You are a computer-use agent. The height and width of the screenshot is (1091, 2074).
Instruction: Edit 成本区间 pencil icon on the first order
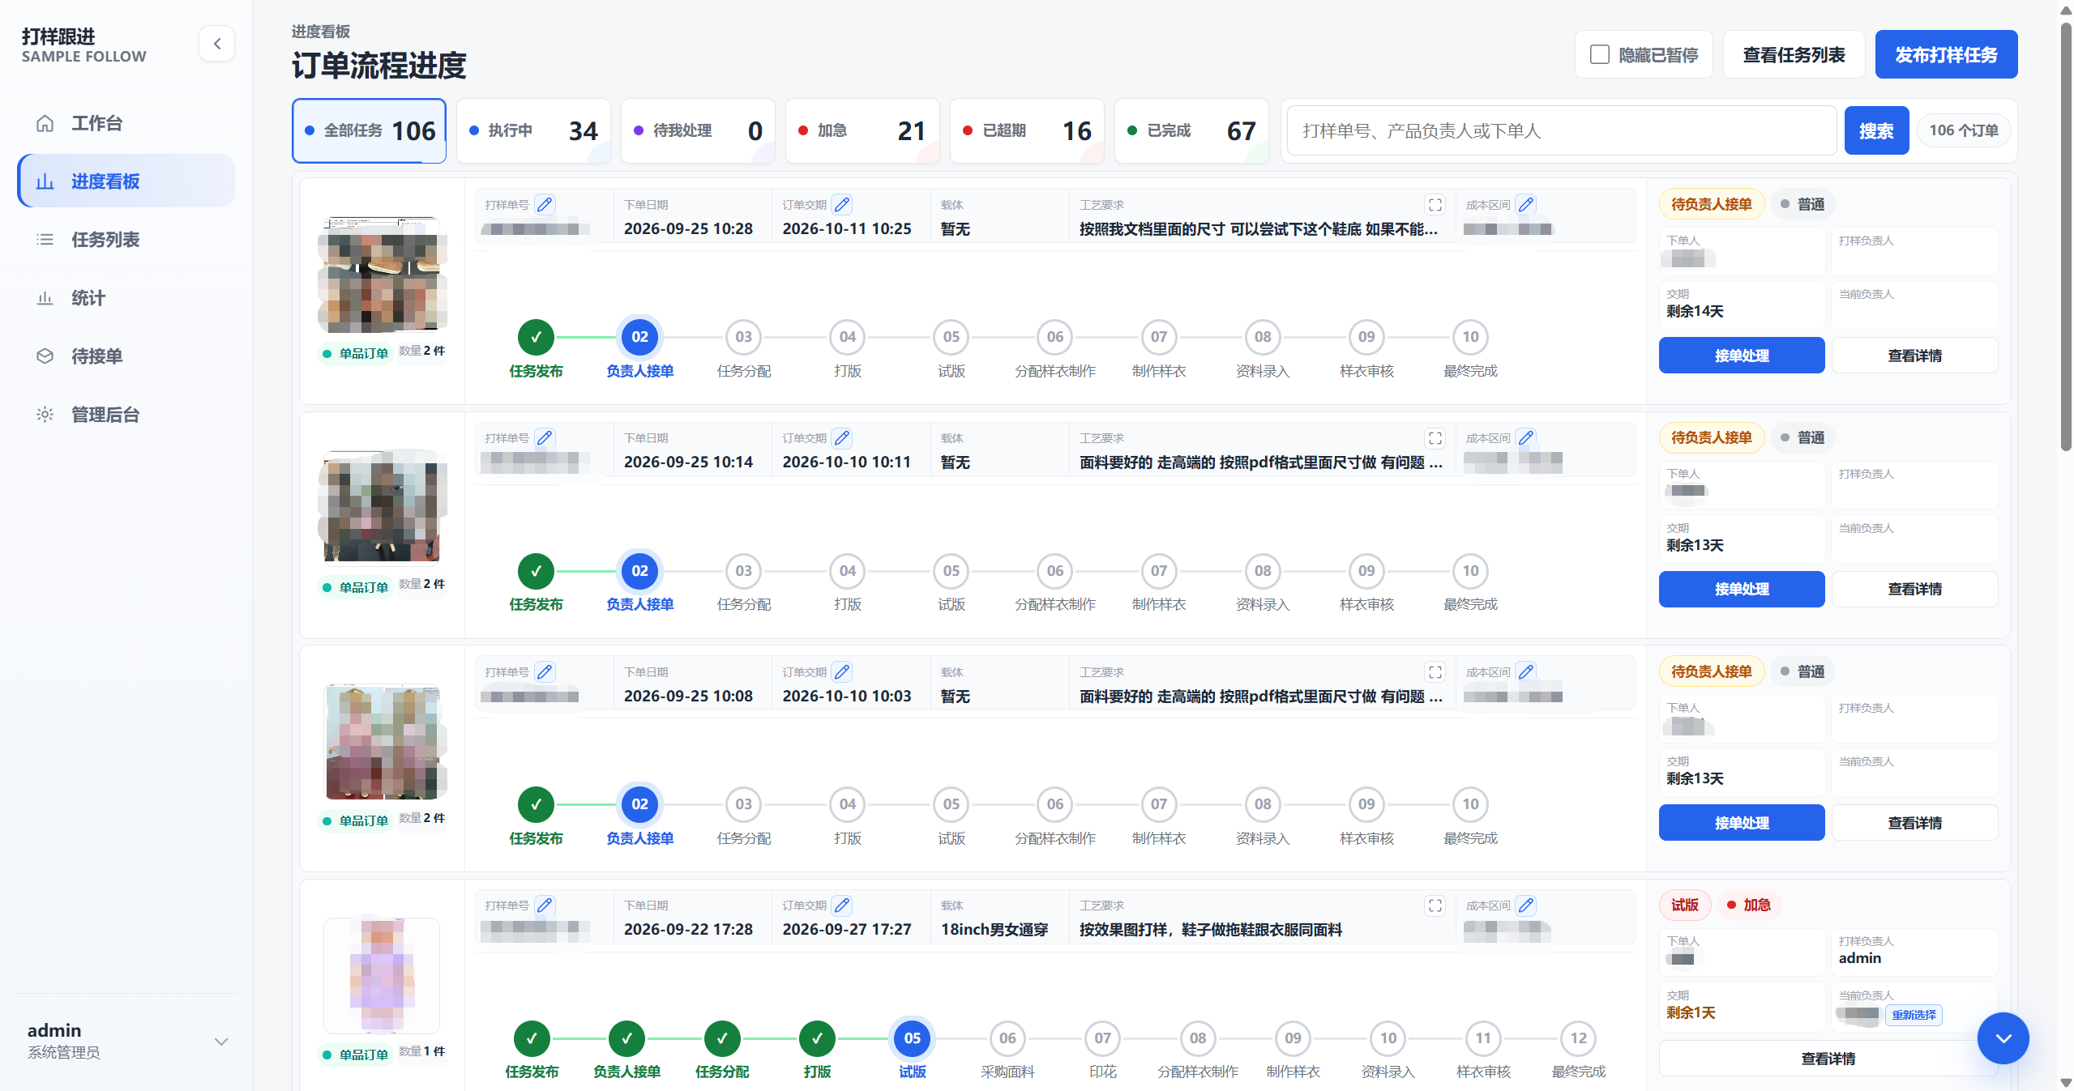tap(1527, 205)
